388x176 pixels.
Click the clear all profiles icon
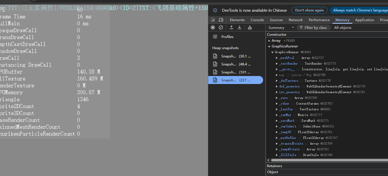click(221, 27)
